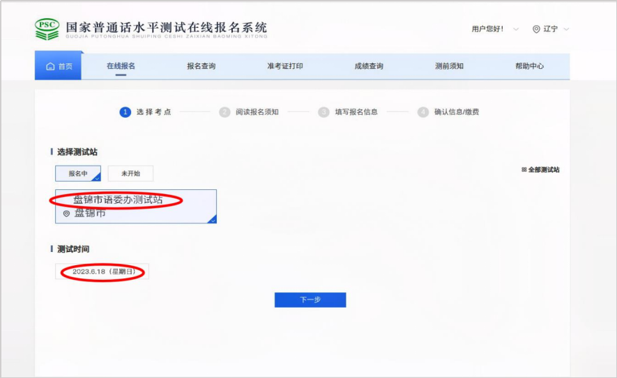This screenshot has width=617, height=378.
Task: Click step 3 circle 填写报名信息
Action: tap(323, 112)
